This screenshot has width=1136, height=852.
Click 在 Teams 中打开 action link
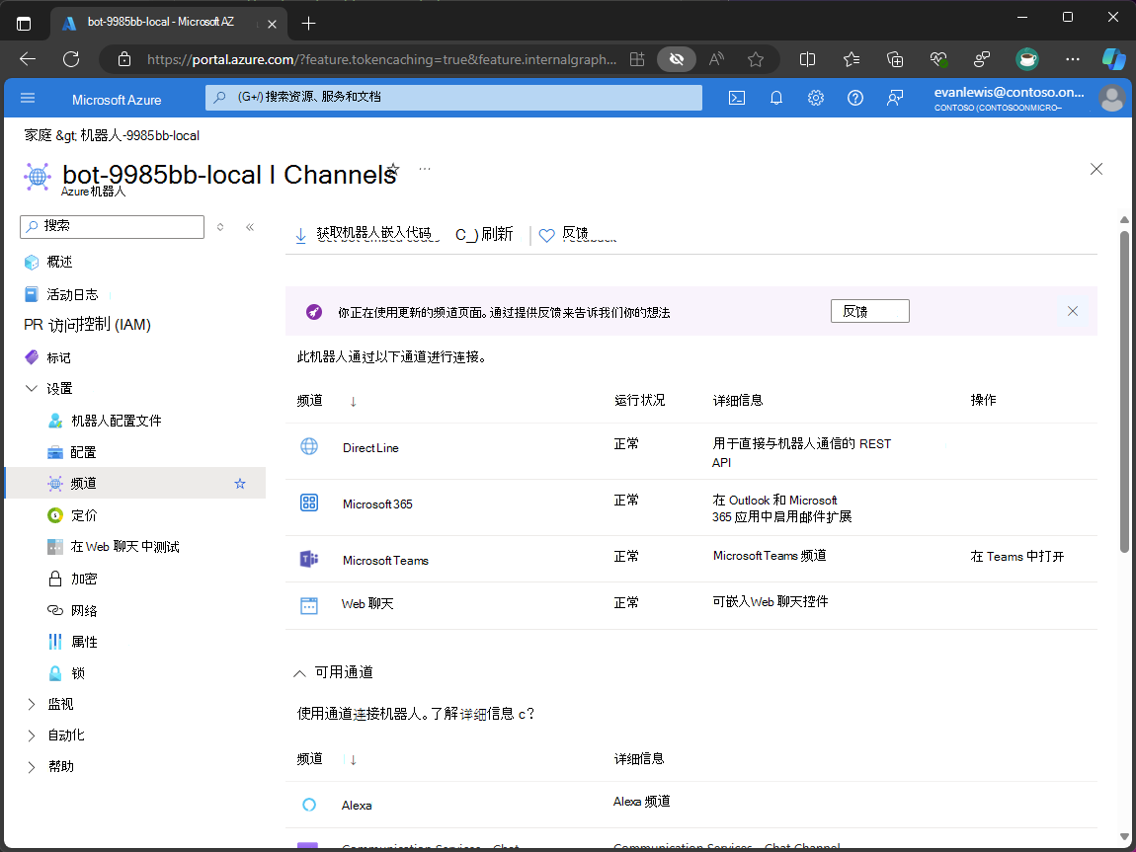[x=1017, y=556]
